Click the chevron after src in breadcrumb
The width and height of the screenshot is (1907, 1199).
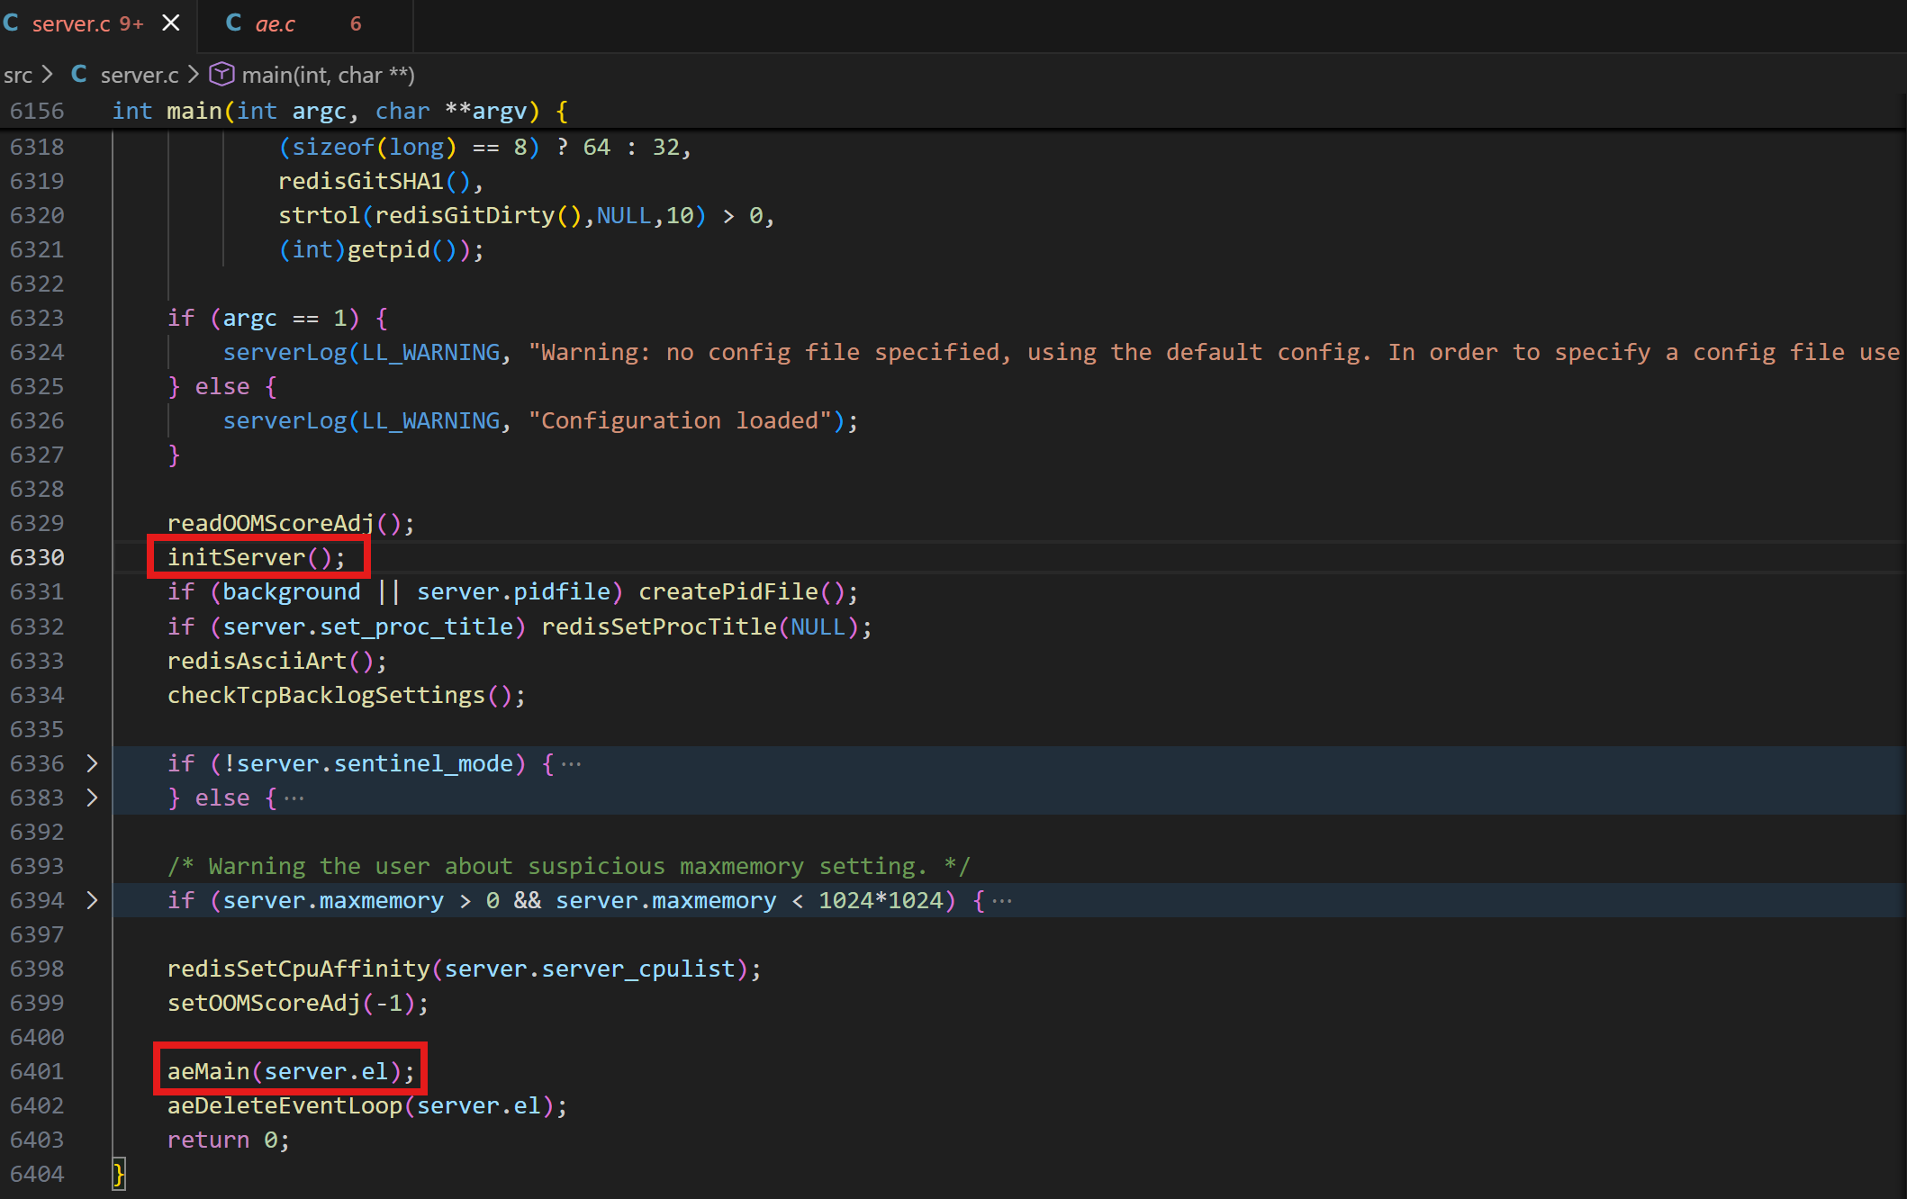48,75
